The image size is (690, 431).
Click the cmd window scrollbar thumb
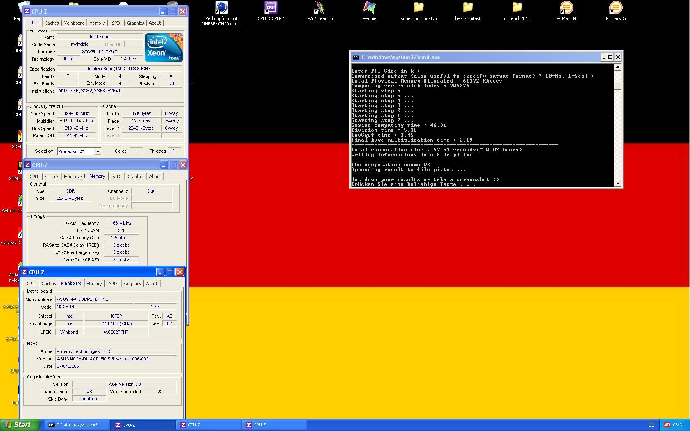pyautogui.click(x=618, y=85)
